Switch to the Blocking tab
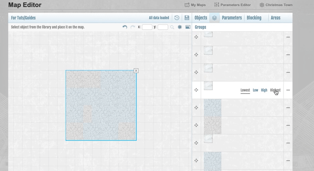This screenshot has height=171, width=314. click(254, 18)
